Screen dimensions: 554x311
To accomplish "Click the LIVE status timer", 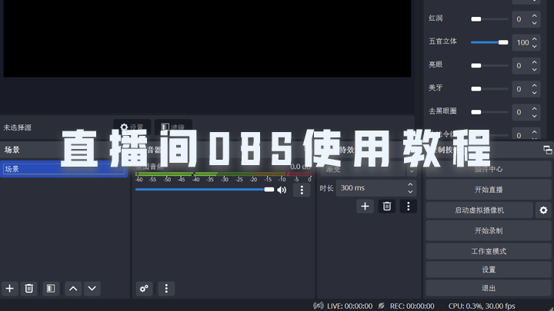I will tap(349, 306).
